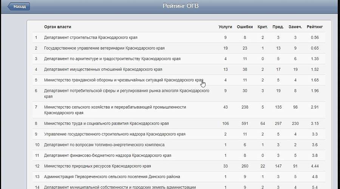The width and height of the screenshot is (340, 189).
Task: Click warnings value 147
Action: tap(278, 166)
